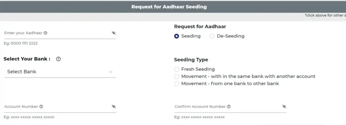Select the De-Seeding radio option

coord(212,36)
